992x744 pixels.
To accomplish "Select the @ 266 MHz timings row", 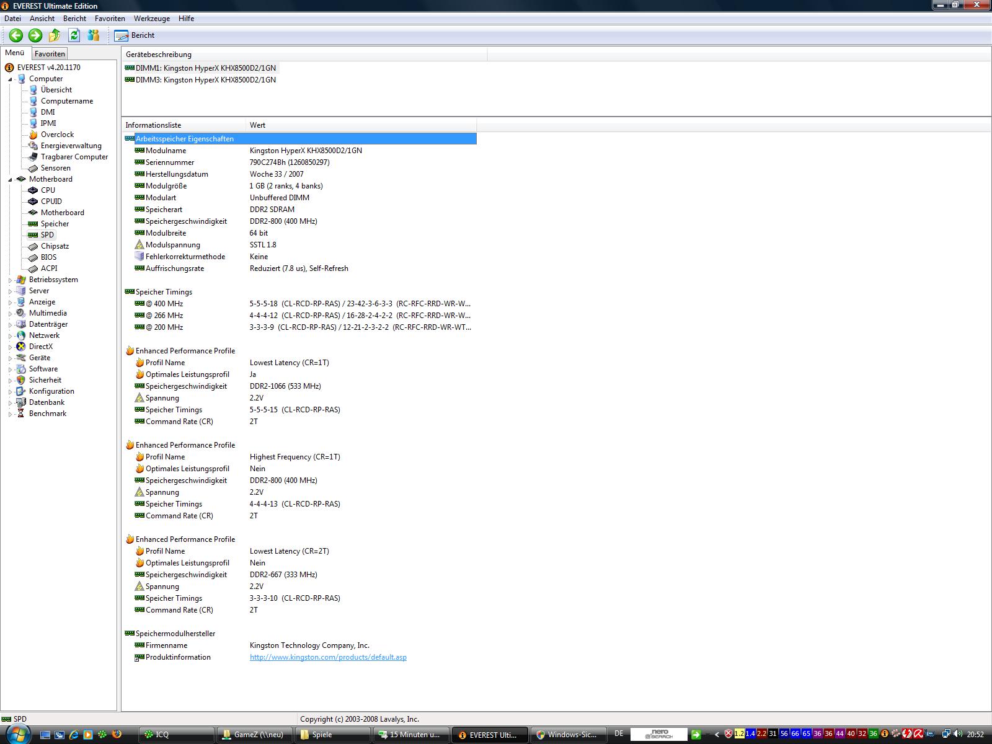I will 300,316.
